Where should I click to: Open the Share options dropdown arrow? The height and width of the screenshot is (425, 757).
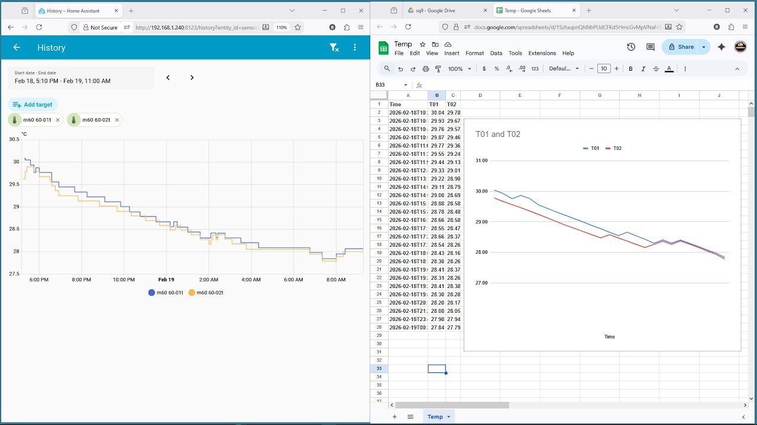coord(704,47)
